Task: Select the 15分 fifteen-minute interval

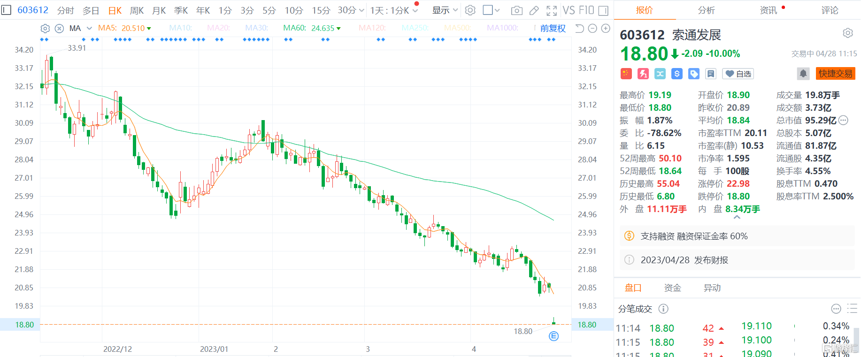Action: tap(321, 10)
